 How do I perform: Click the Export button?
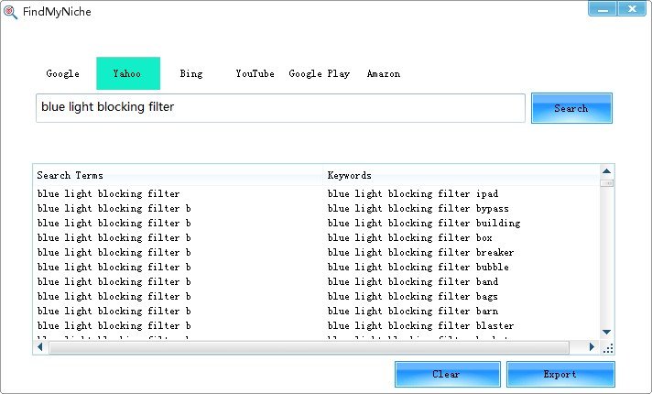click(560, 374)
